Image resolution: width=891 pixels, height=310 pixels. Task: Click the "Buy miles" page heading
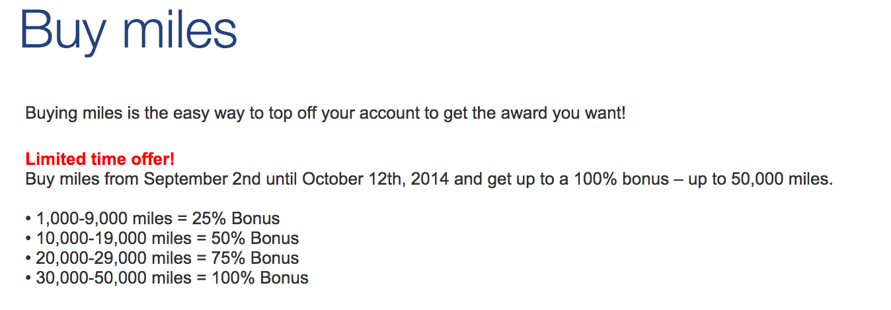point(128,31)
